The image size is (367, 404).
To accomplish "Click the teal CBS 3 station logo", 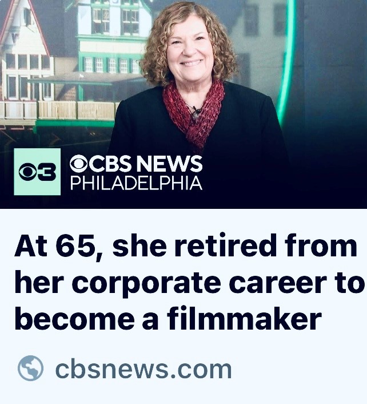I will pyautogui.click(x=37, y=172).
